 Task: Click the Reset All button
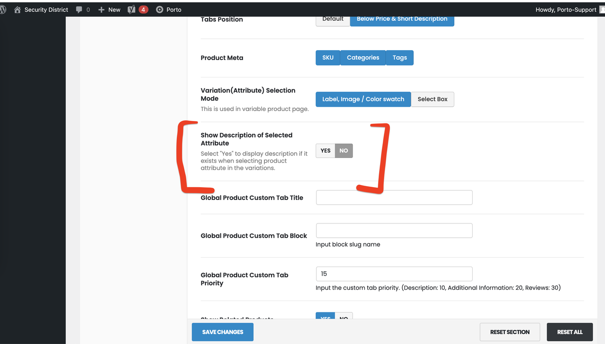coord(570,332)
